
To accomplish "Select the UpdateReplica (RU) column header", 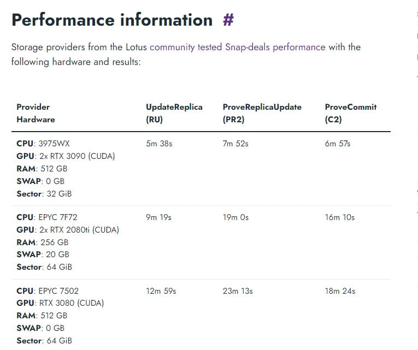I will [x=174, y=113].
